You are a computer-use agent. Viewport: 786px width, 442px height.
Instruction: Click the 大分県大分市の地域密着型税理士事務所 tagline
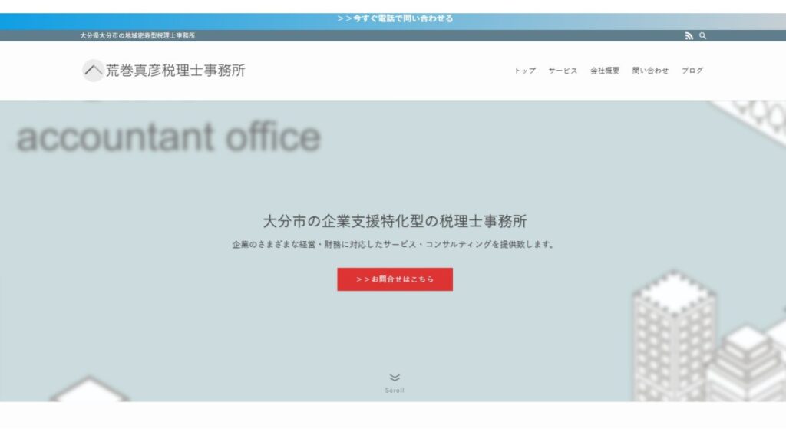click(x=137, y=36)
